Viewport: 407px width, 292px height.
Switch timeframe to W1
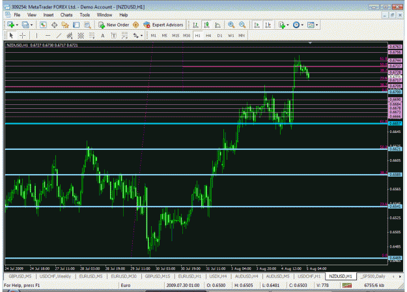point(231,36)
